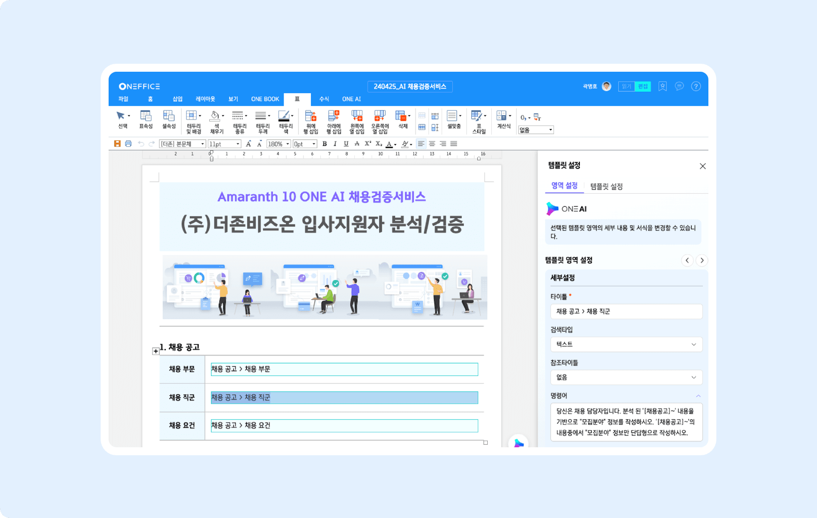
Task: Open the ONE AI ribbon tab
Action: [351, 99]
